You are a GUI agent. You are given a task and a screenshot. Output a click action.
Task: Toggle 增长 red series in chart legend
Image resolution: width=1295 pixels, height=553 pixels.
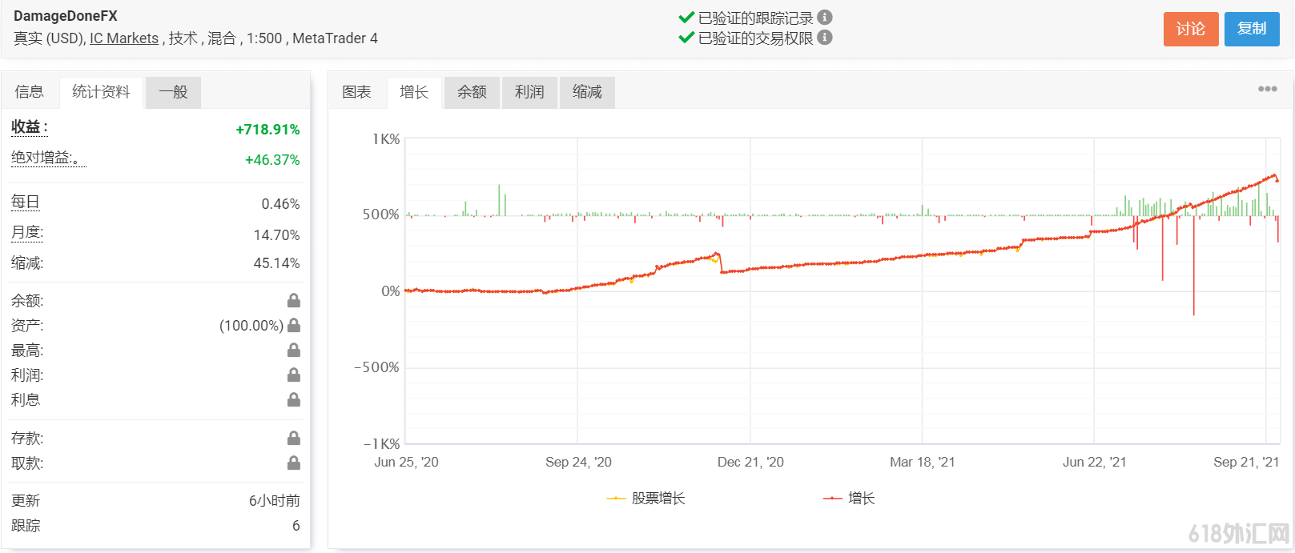(850, 499)
